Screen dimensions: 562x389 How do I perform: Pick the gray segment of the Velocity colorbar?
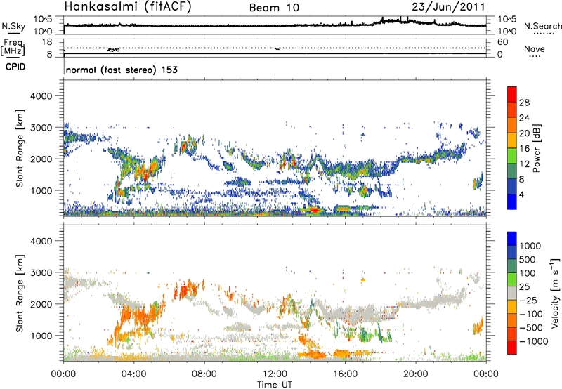(x=512, y=293)
